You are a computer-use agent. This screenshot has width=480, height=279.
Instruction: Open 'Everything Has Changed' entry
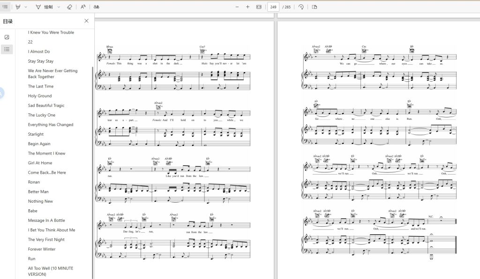coord(51,125)
